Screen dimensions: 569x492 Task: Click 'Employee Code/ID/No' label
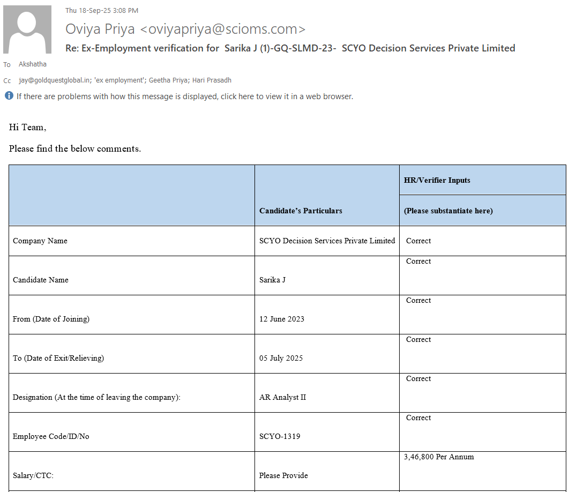coord(51,437)
